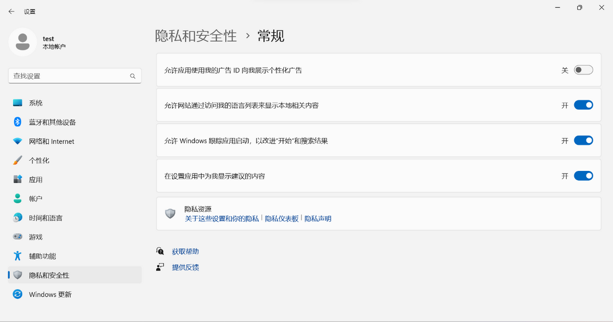Click the Windows 更新 refresh arrows icon
This screenshot has height=322, width=613.
(18, 294)
